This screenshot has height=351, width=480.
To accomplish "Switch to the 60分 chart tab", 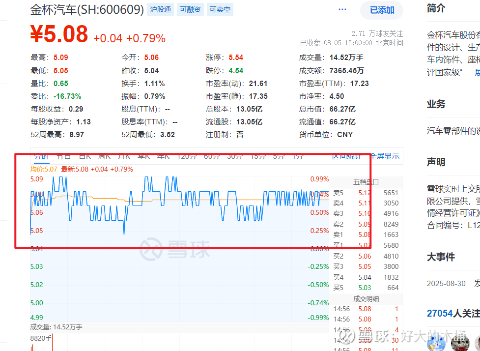I will click(212, 156).
